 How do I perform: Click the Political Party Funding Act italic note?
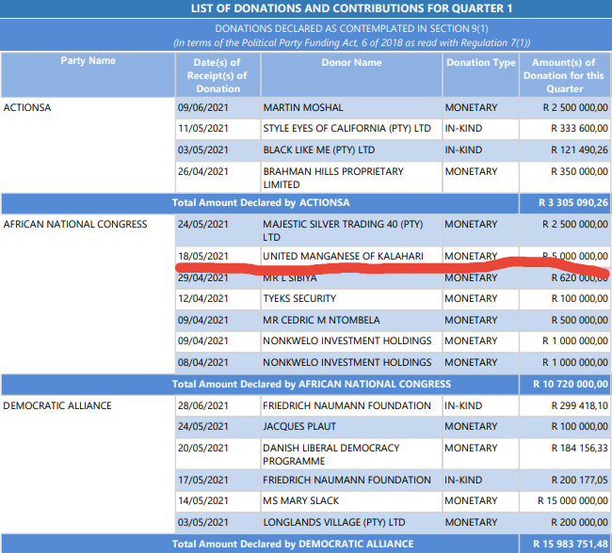point(351,42)
